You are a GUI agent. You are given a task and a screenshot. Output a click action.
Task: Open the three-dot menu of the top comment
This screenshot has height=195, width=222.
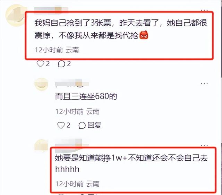[x=204, y=10]
